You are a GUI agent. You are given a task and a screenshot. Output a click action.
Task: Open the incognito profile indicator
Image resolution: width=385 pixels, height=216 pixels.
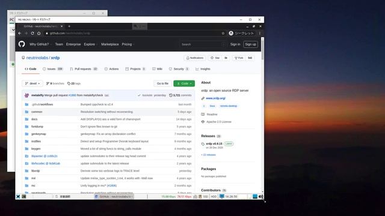tap(241, 34)
